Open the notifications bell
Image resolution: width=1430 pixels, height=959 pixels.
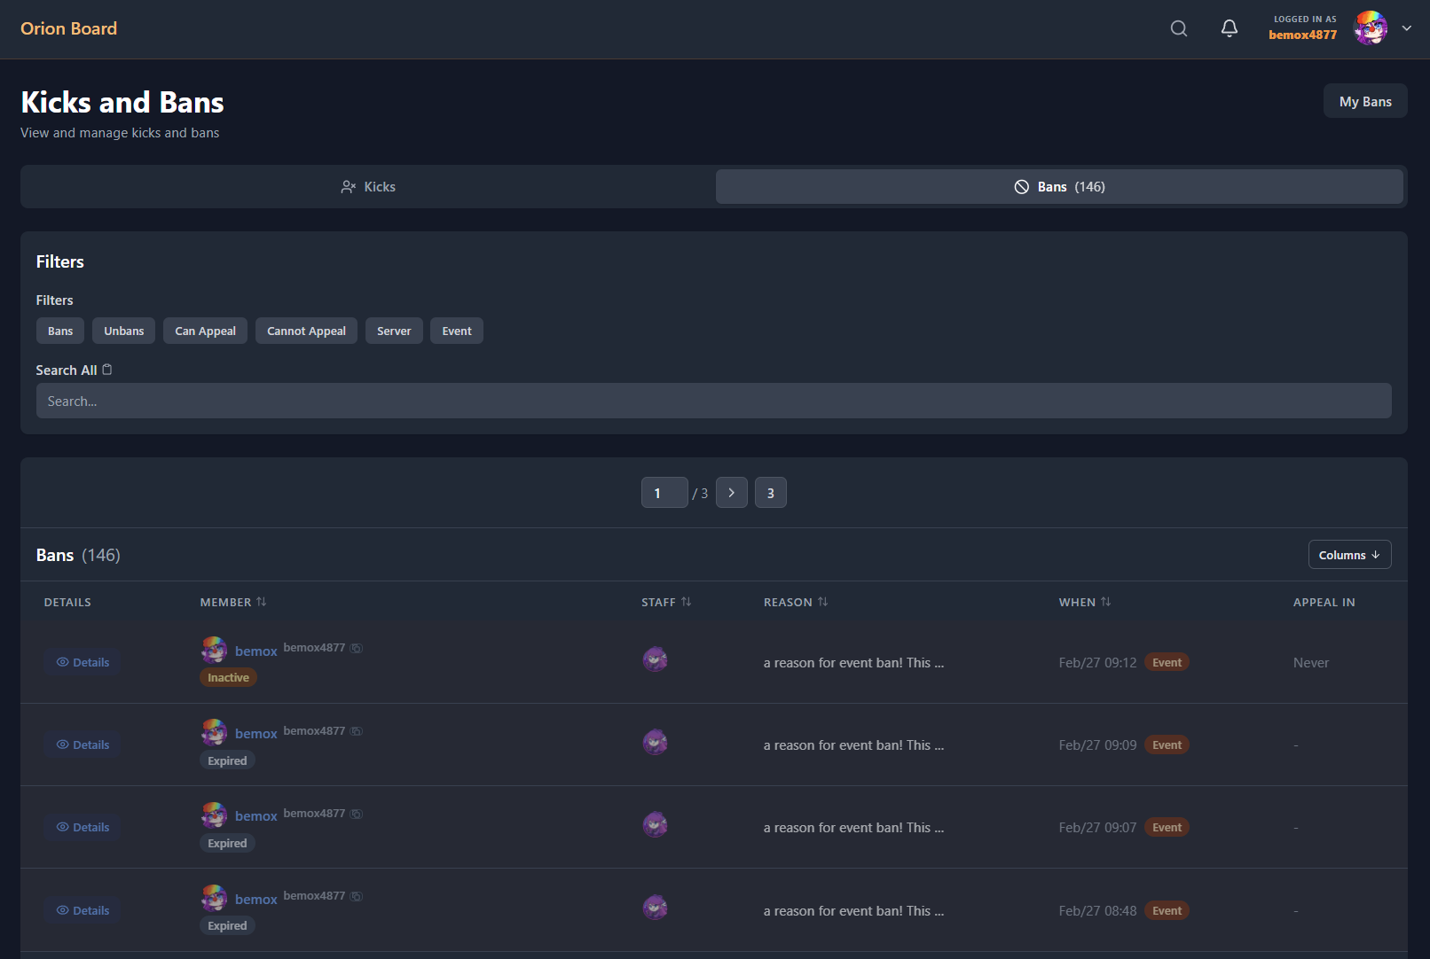click(1229, 28)
